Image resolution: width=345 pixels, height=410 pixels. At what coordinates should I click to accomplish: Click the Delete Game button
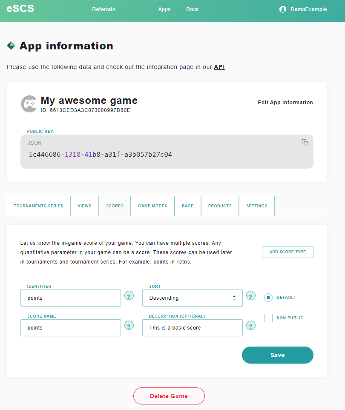coord(169,396)
